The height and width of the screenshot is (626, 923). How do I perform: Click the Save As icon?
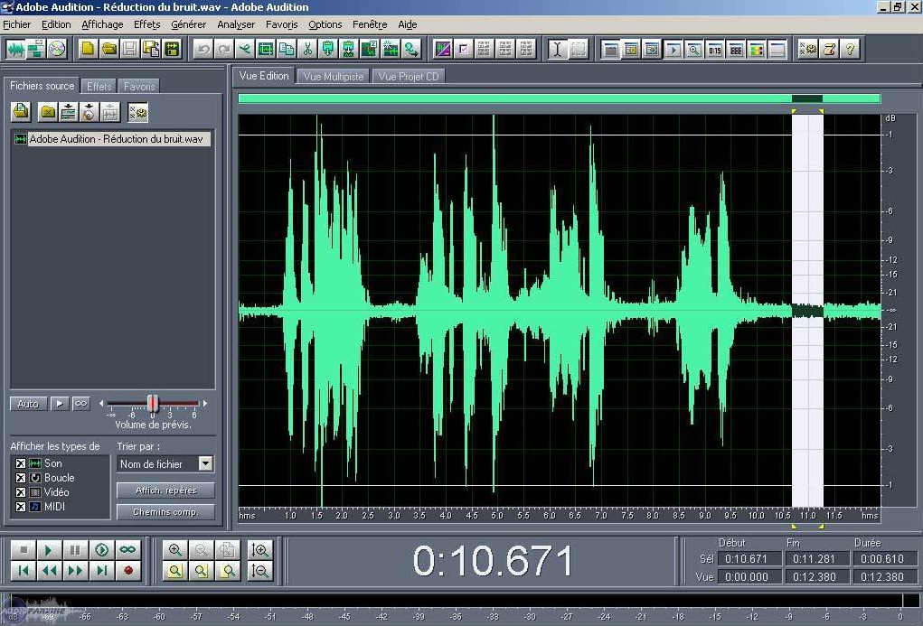pos(151,49)
